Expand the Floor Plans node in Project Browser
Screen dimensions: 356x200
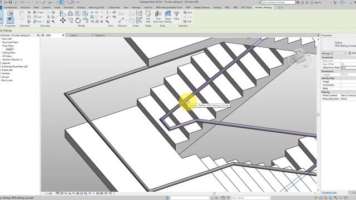pos(8,46)
